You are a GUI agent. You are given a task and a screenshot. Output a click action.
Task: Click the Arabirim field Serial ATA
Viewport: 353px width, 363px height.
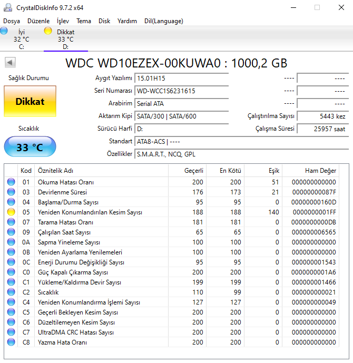pos(181,103)
